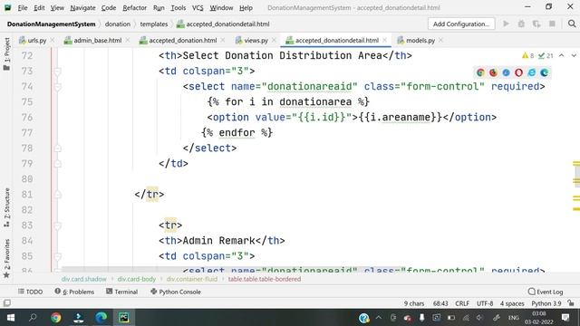Open the View menu
The width and height of the screenshot is (580, 326).
[x=57, y=7]
